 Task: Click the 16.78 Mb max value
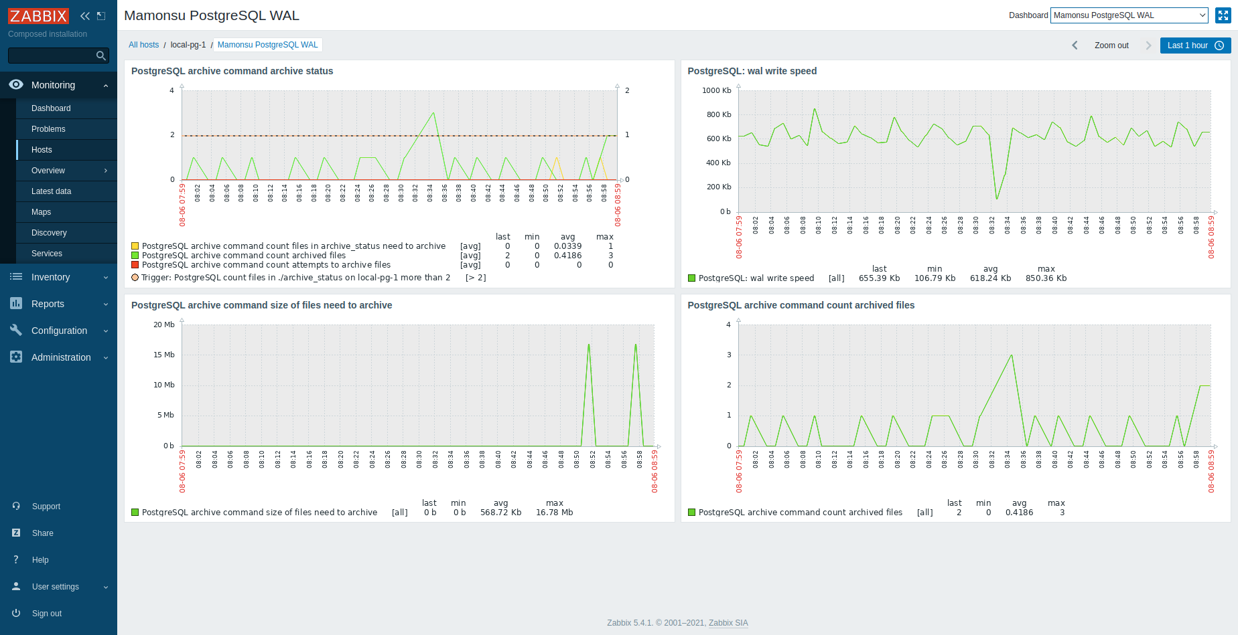coord(554,513)
